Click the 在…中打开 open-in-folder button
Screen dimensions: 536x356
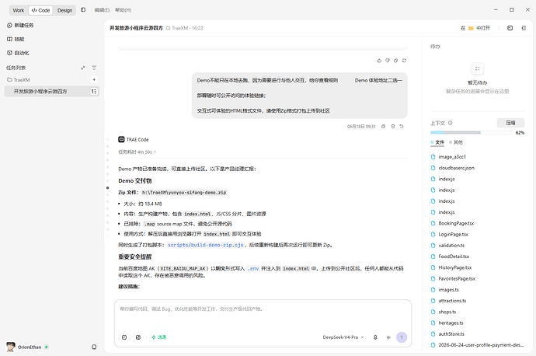[x=475, y=28]
